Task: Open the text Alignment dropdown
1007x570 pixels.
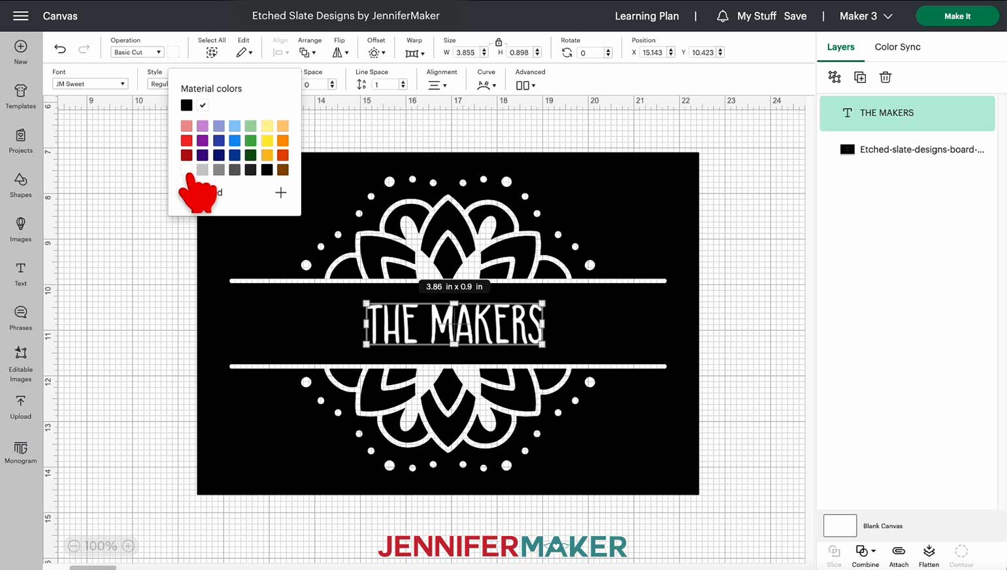Action: [x=437, y=85]
